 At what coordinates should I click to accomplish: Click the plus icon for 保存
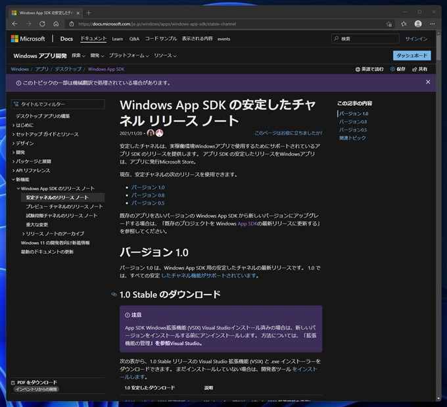coord(392,69)
